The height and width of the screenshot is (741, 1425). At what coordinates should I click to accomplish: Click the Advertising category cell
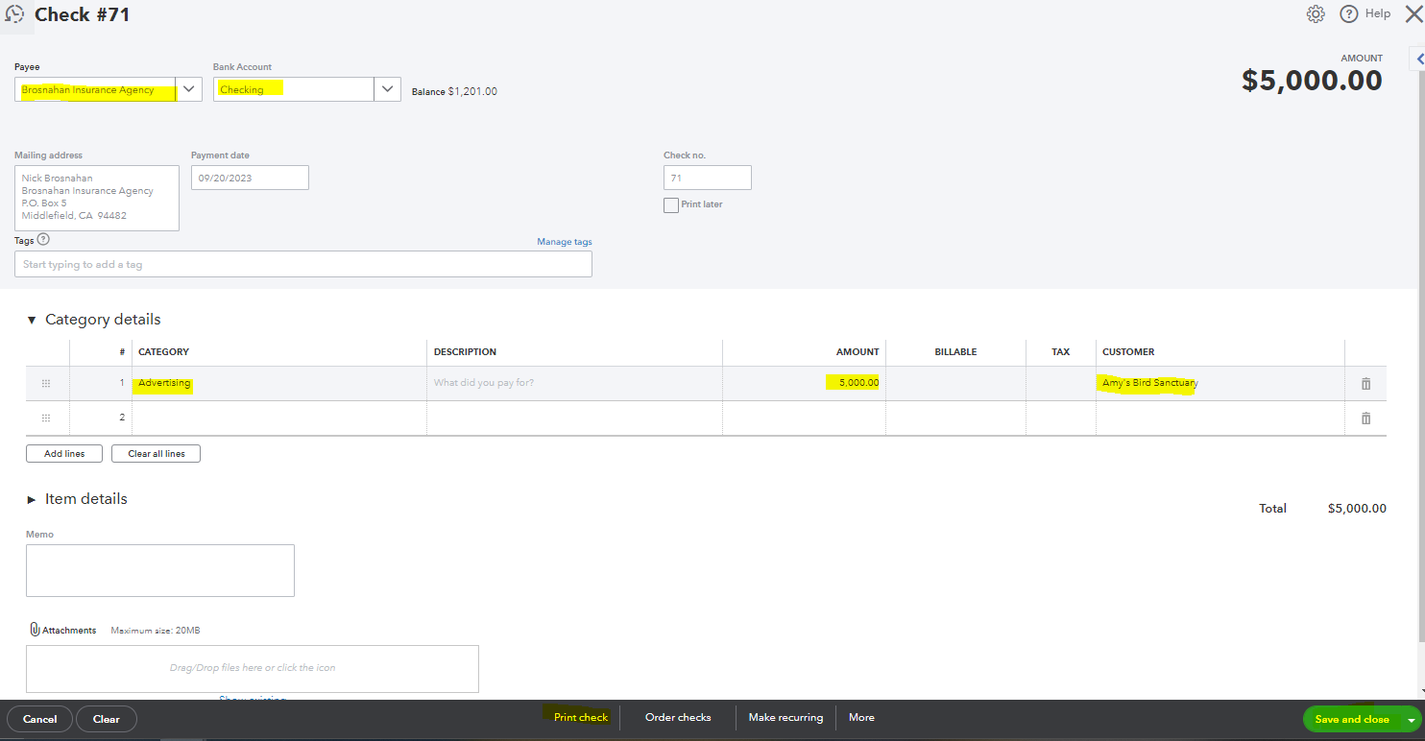(x=279, y=383)
